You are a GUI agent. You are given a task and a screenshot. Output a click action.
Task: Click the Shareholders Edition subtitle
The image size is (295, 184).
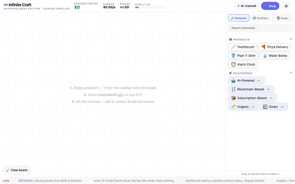[x=37, y=9]
